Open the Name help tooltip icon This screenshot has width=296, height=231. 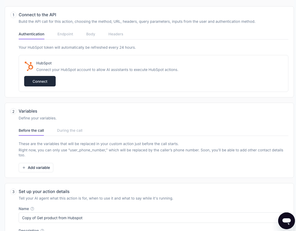tap(32, 209)
